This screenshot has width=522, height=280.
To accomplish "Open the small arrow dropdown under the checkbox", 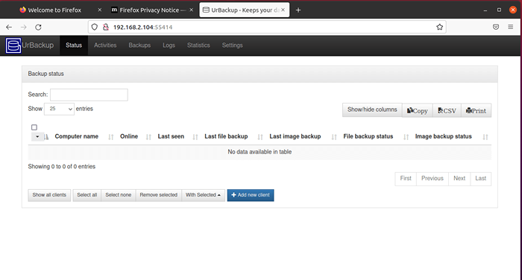I will click(37, 137).
